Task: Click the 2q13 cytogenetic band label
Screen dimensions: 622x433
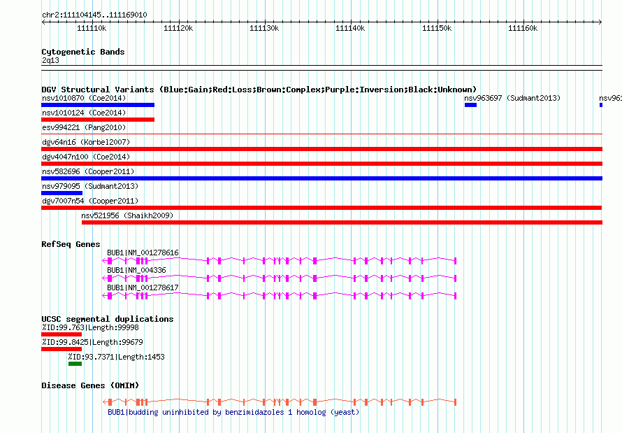Action: click(50, 60)
